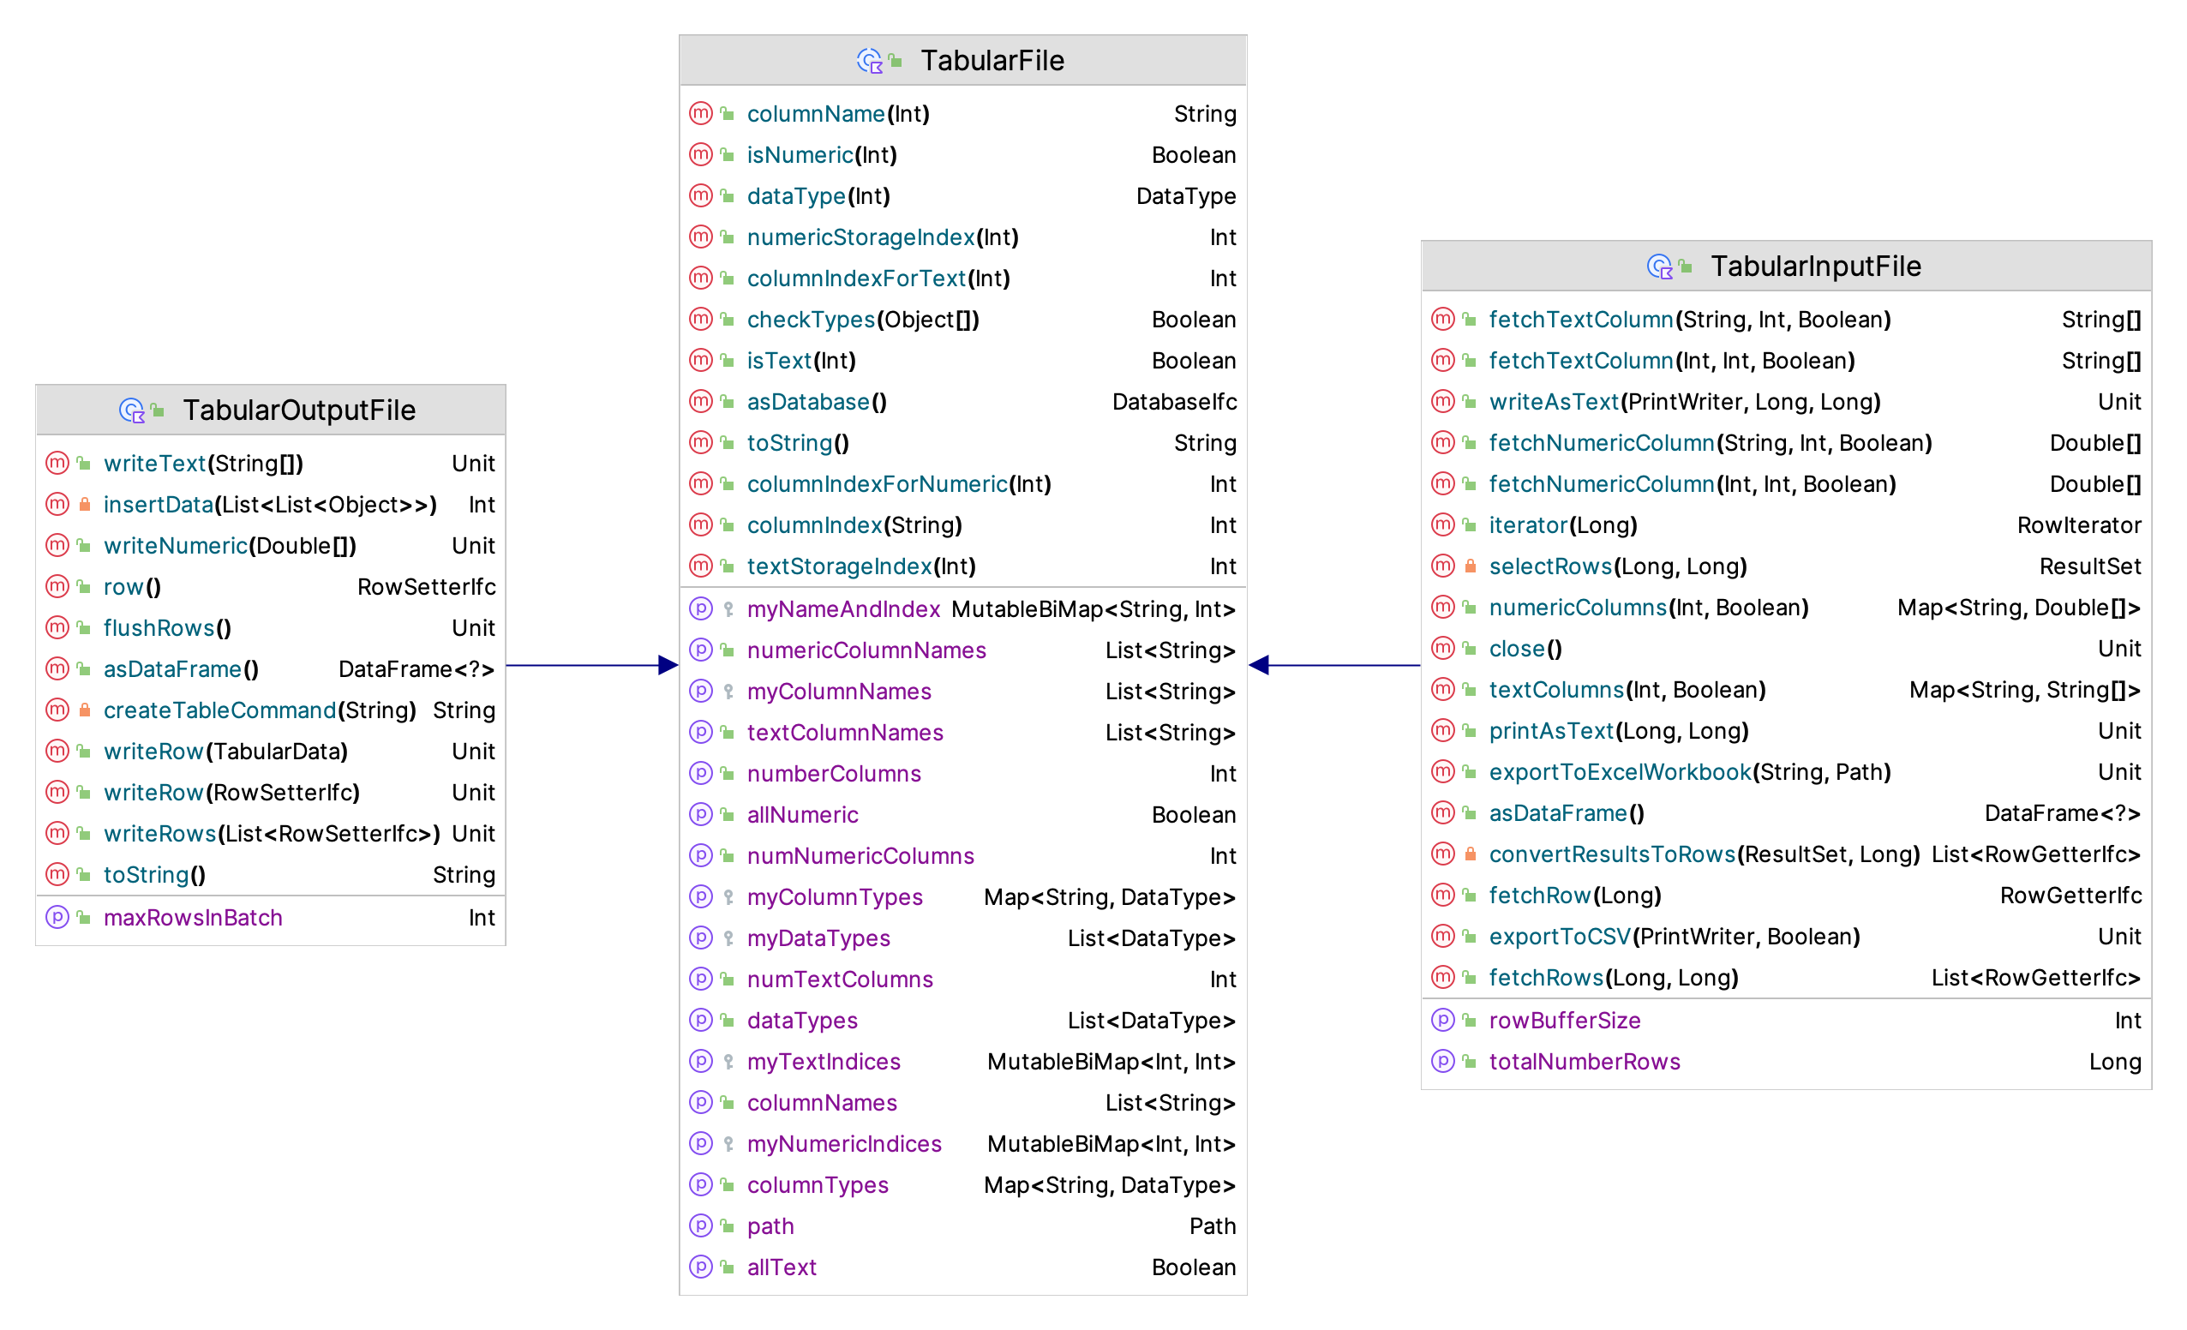Select the inheritance arrow from TabularInputFile

click(1334, 665)
